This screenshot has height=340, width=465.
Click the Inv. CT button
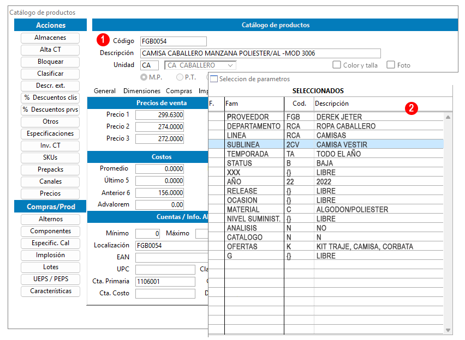[x=50, y=145]
